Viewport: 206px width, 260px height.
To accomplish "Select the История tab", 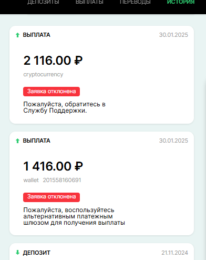I will pyautogui.click(x=181, y=2).
